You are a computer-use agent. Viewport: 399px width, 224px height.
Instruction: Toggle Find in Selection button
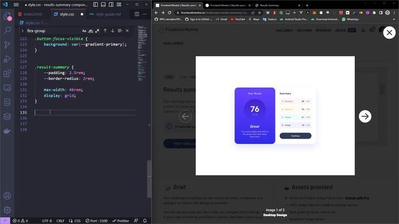tap(120, 30)
